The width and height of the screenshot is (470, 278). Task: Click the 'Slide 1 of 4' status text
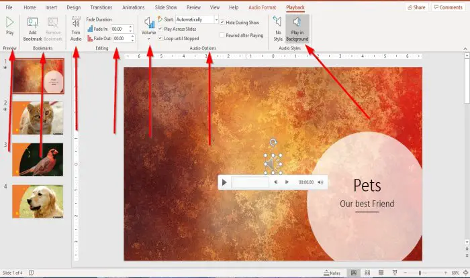[x=12, y=273]
